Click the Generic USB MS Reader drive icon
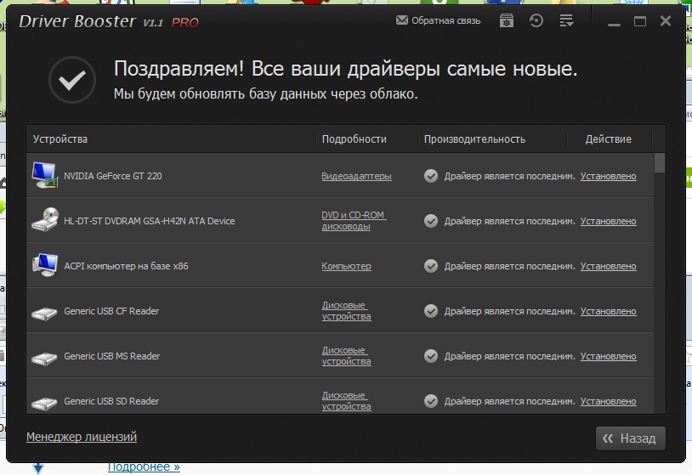Screen dimensions: 692x475 coord(44,357)
